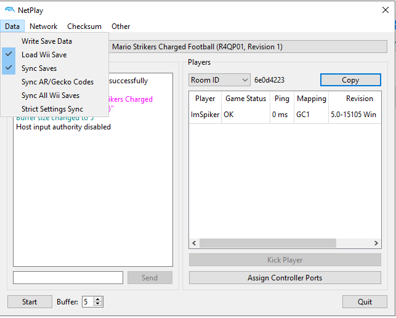Screen dimensions: 396x318
Task: Select the 6e0d4223 room ID text
Action: point(269,80)
